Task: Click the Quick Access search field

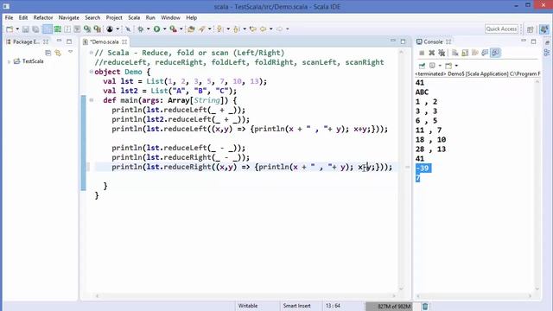Action: [x=501, y=29]
